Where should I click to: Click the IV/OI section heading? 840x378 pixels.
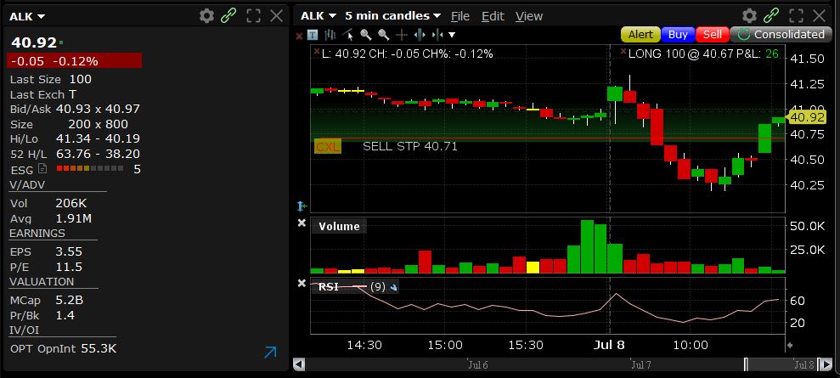click(x=24, y=330)
